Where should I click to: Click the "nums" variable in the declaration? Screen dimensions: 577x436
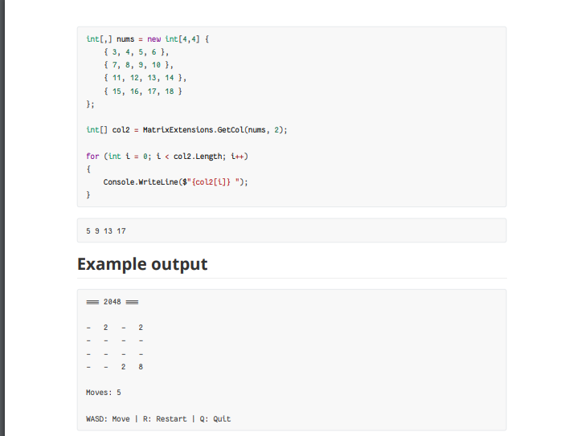pyautogui.click(x=125, y=39)
